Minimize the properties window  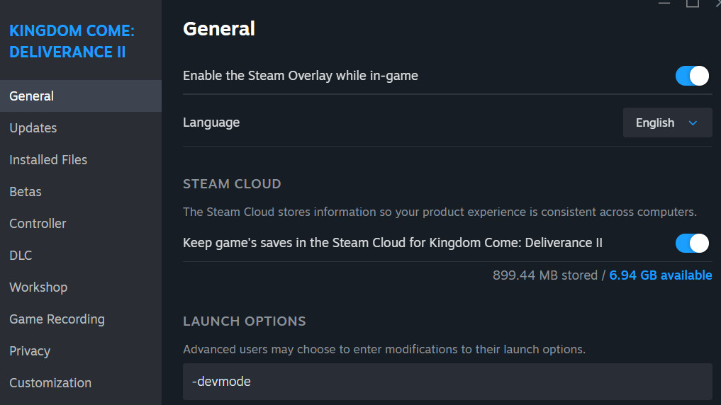(x=664, y=3)
